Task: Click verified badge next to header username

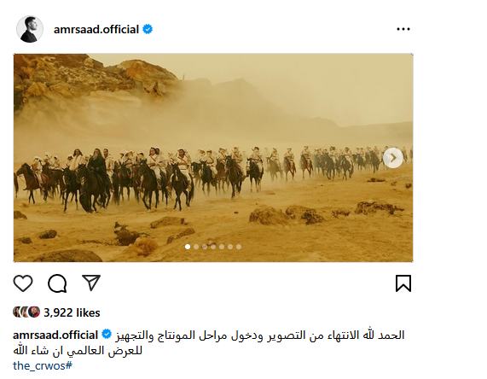Action: [x=148, y=29]
